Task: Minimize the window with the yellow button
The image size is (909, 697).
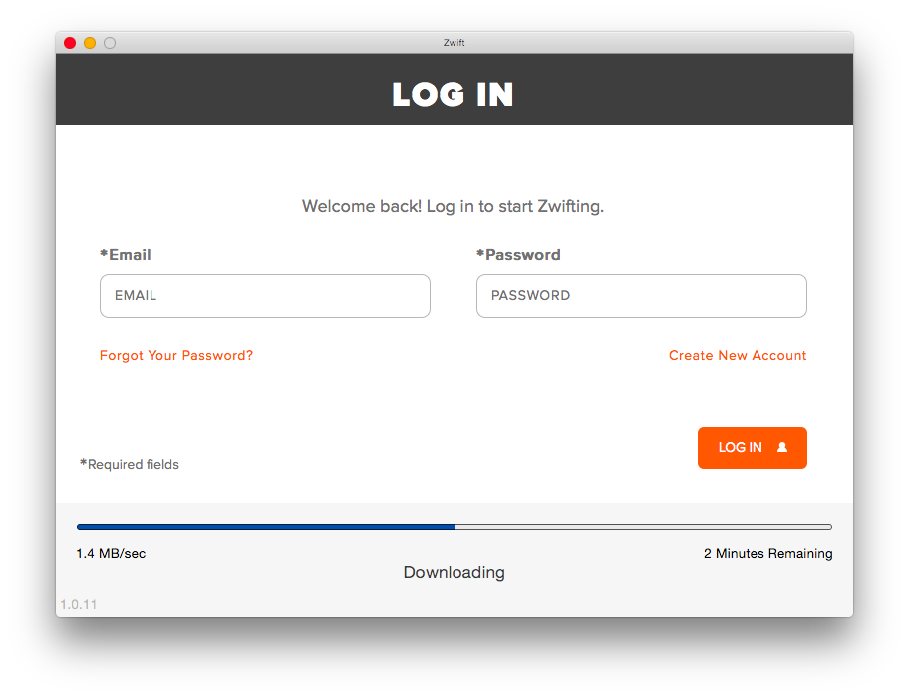Action: (x=90, y=43)
